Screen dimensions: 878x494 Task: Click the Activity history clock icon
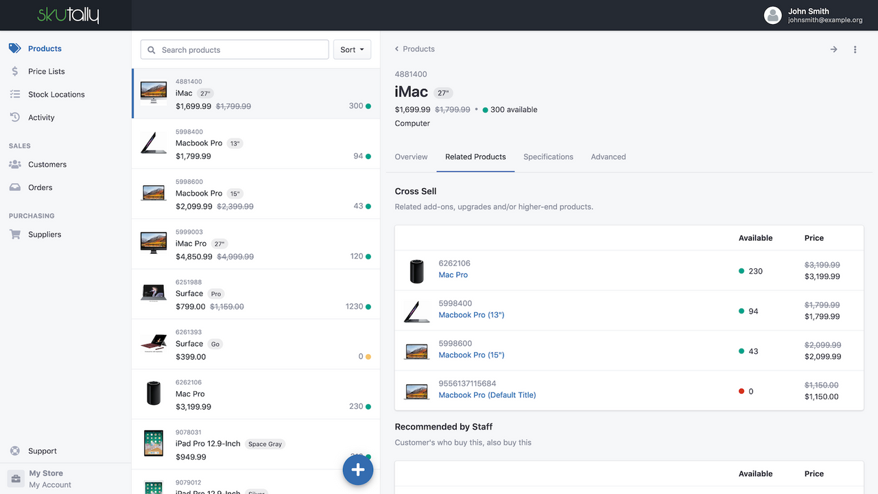click(15, 117)
